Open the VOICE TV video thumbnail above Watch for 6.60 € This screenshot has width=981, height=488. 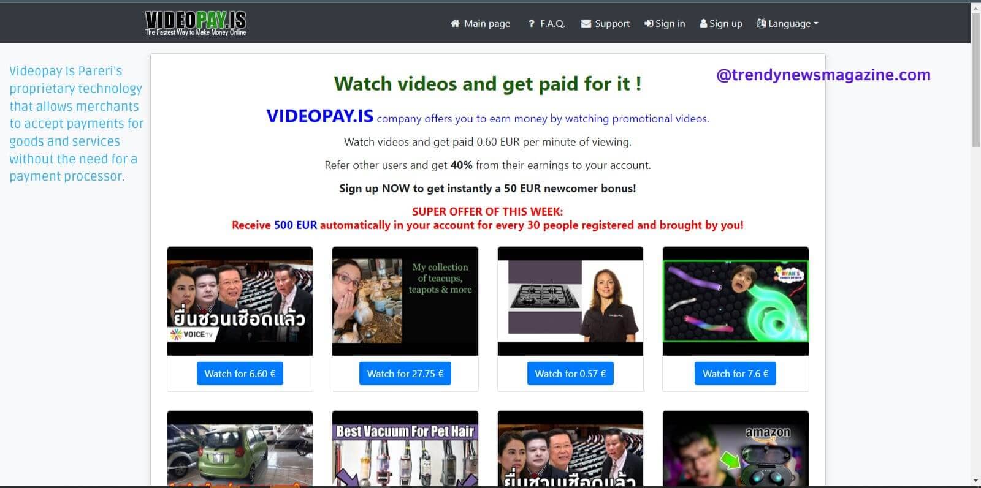[240, 301]
